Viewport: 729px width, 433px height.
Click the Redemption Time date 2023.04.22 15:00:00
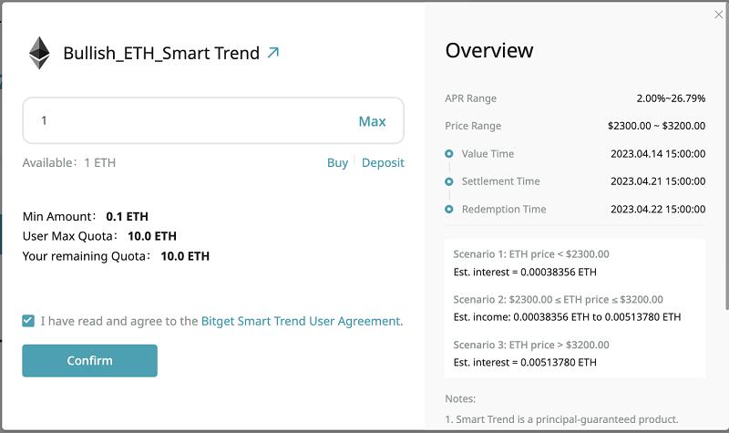click(658, 210)
